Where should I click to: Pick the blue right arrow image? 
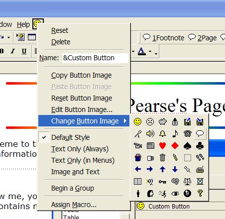150,169
